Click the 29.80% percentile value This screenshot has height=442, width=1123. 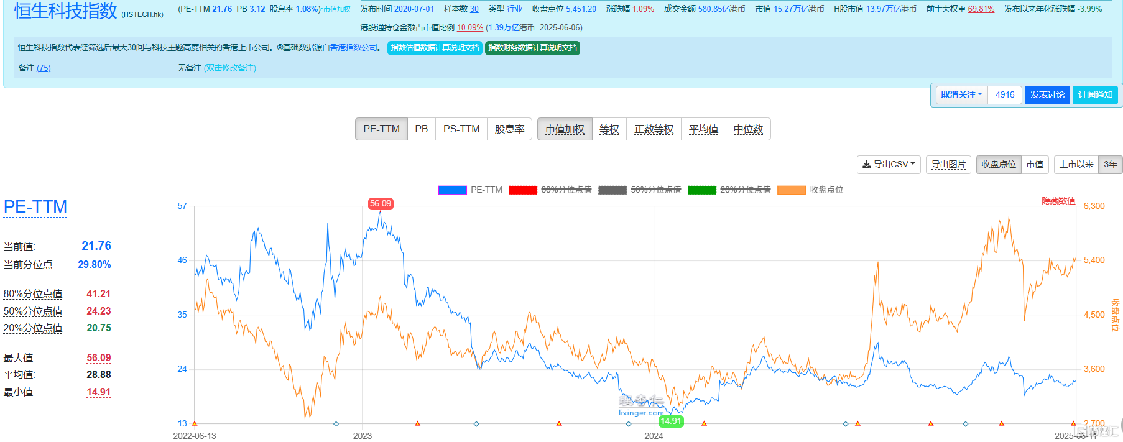pyautogui.click(x=95, y=265)
